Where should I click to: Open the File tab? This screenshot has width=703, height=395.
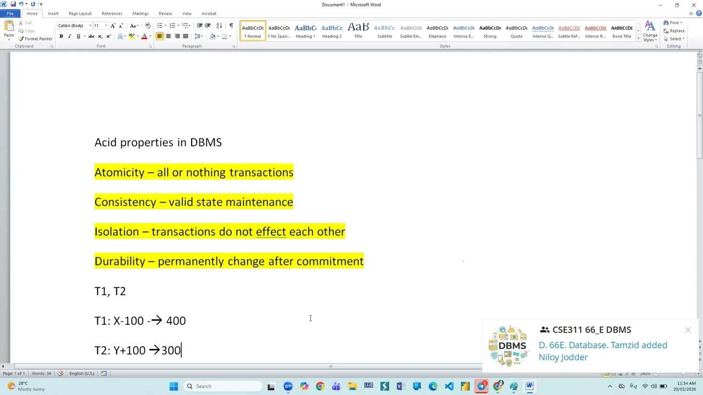(10, 13)
